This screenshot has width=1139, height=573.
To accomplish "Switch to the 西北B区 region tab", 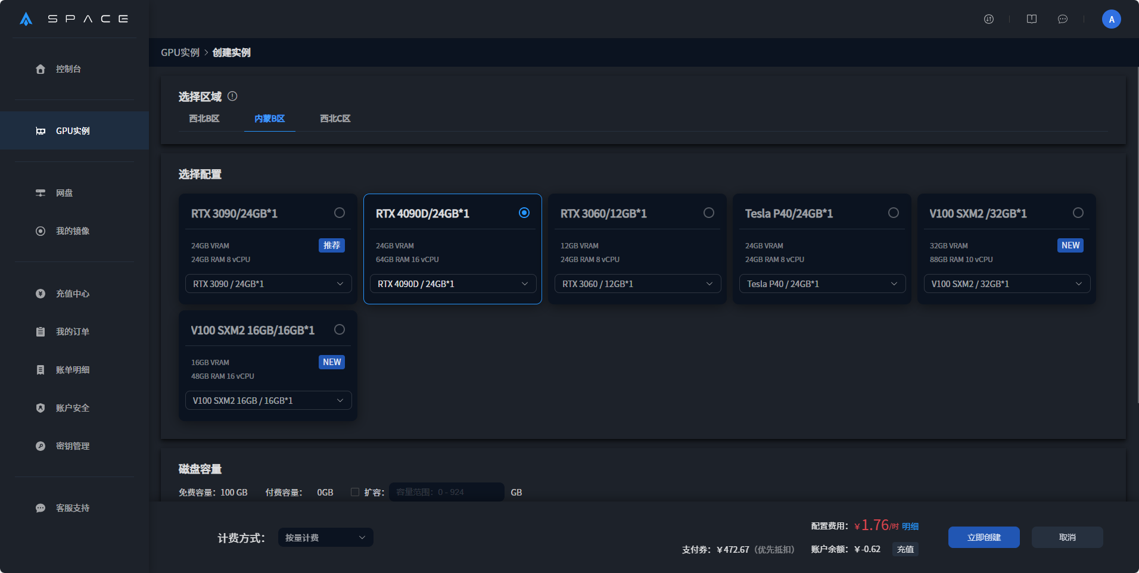I will click(x=204, y=119).
